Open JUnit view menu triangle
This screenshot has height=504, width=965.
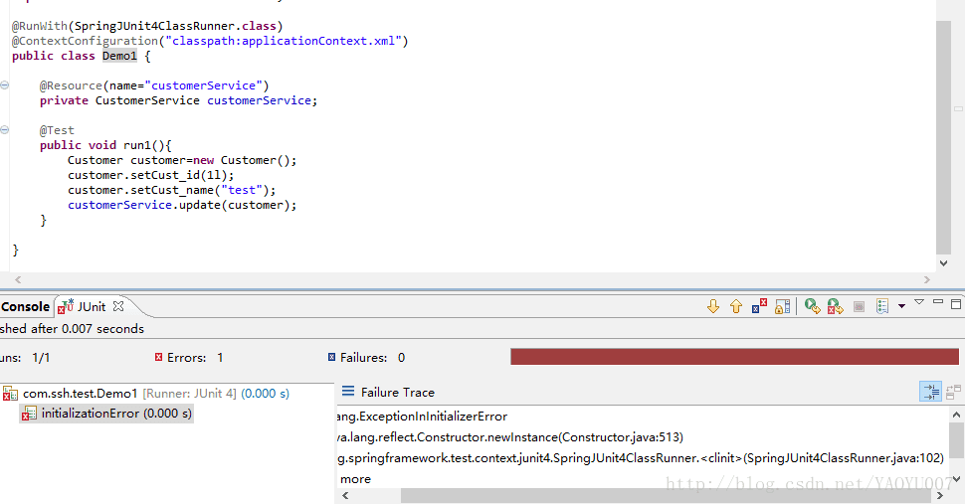click(x=919, y=302)
